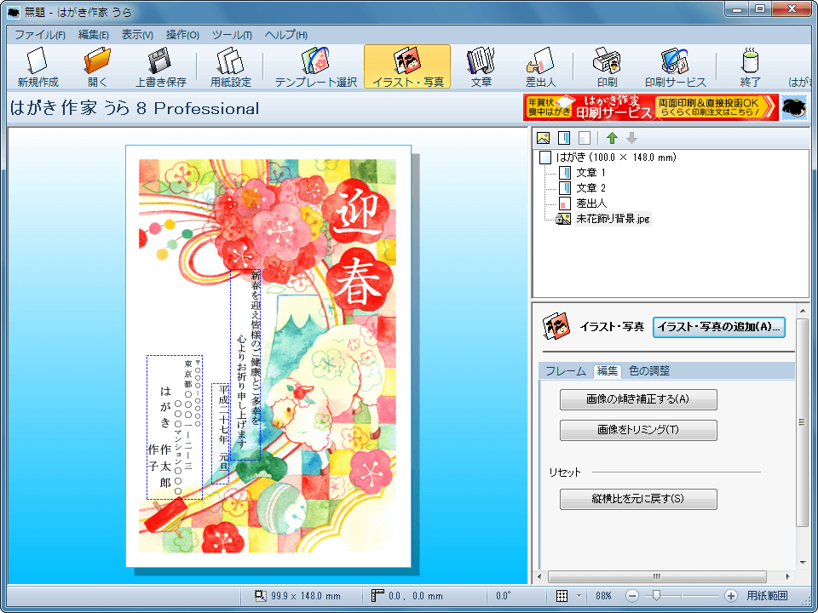Click the 印刷サービス advertisement banner
The width and height of the screenshot is (818, 613).
click(x=650, y=107)
